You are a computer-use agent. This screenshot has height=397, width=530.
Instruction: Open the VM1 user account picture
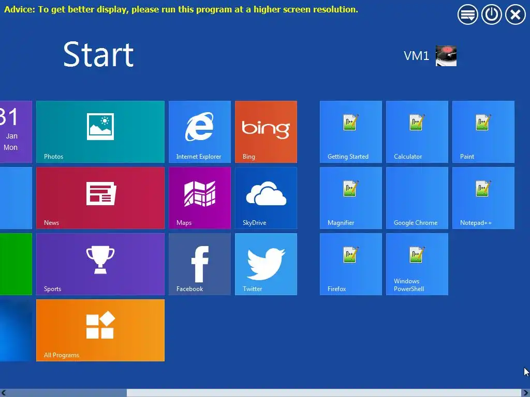[446, 56]
